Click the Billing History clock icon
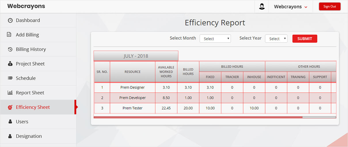The image size is (348, 147). click(x=10, y=49)
